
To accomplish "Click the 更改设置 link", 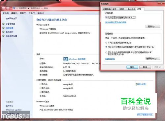I will pyautogui.click(x=142, y=84).
